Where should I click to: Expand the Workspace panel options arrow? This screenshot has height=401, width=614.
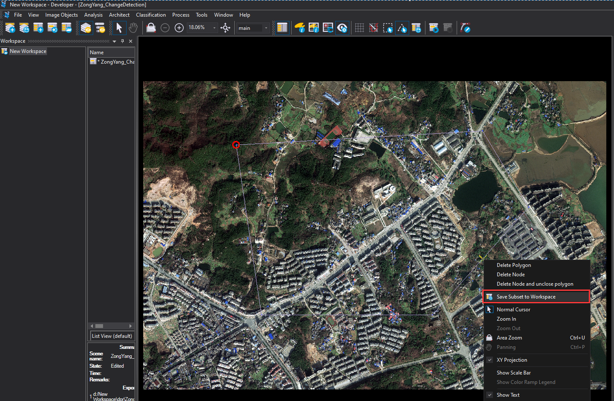(x=114, y=41)
